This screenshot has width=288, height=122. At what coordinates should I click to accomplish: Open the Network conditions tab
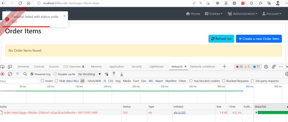coord(203,67)
